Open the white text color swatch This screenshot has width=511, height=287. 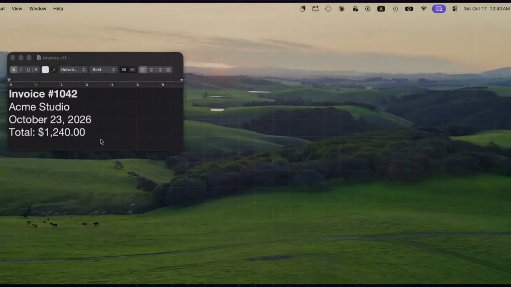pos(45,70)
